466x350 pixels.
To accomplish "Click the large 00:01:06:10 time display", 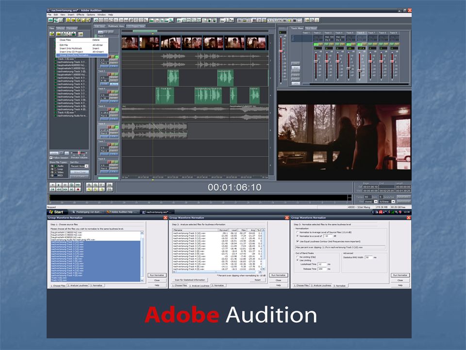I will pos(234,187).
